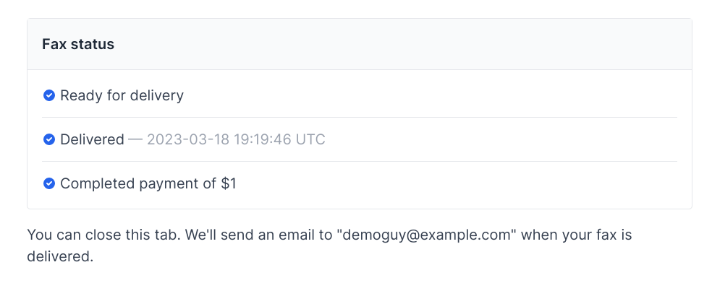Click the word delivered. on the last line

click(x=60, y=257)
